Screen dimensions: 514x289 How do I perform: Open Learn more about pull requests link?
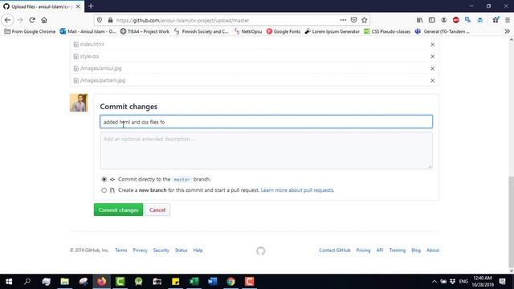click(x=297, y=190)
